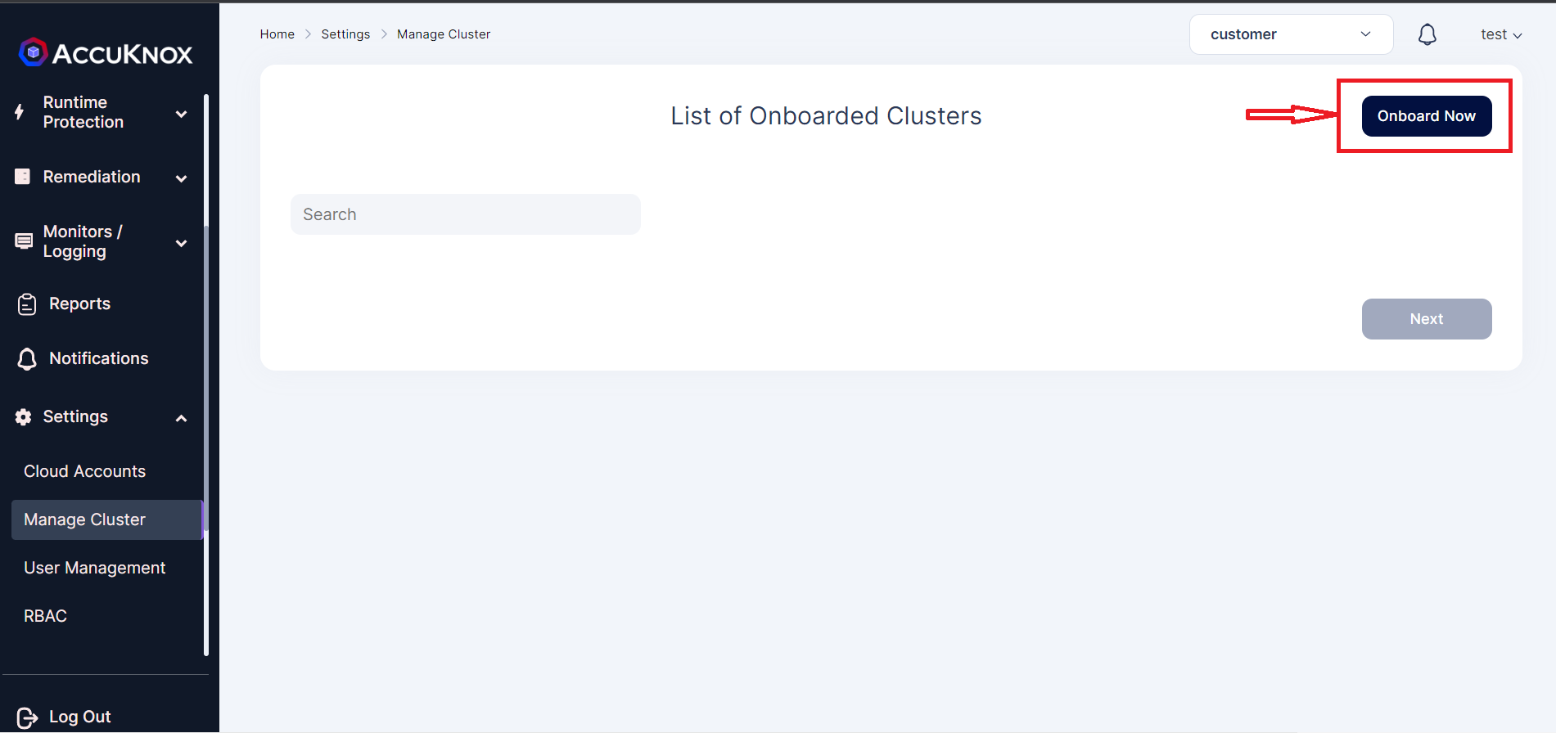Open Reports via its clipboard icon

pos(27,304)
